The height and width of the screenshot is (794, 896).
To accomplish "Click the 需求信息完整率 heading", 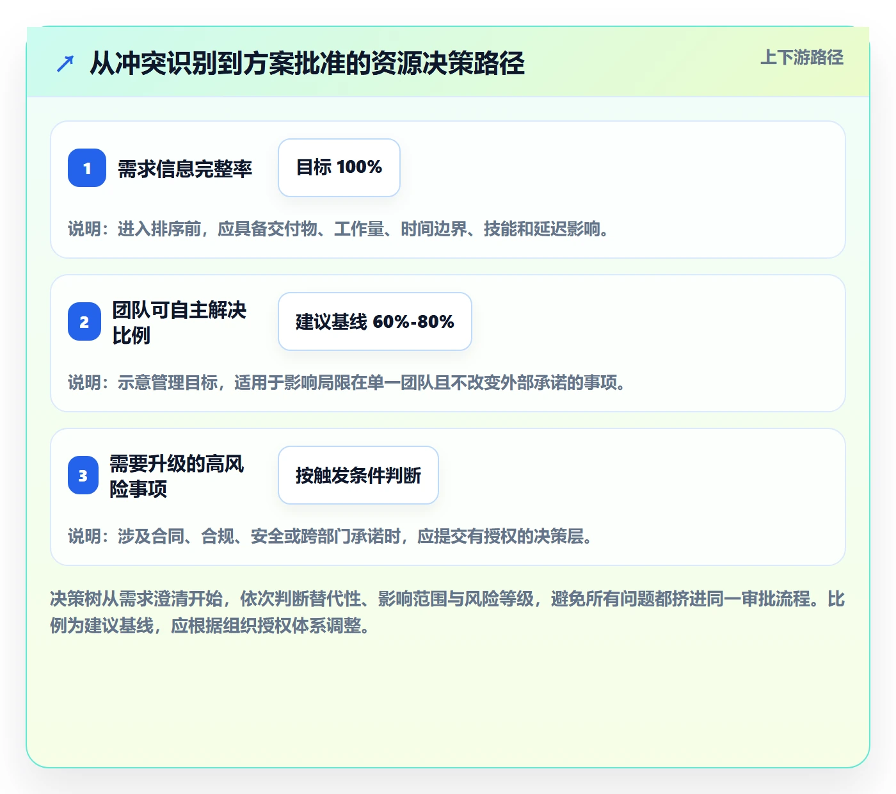I will point(185,168).
